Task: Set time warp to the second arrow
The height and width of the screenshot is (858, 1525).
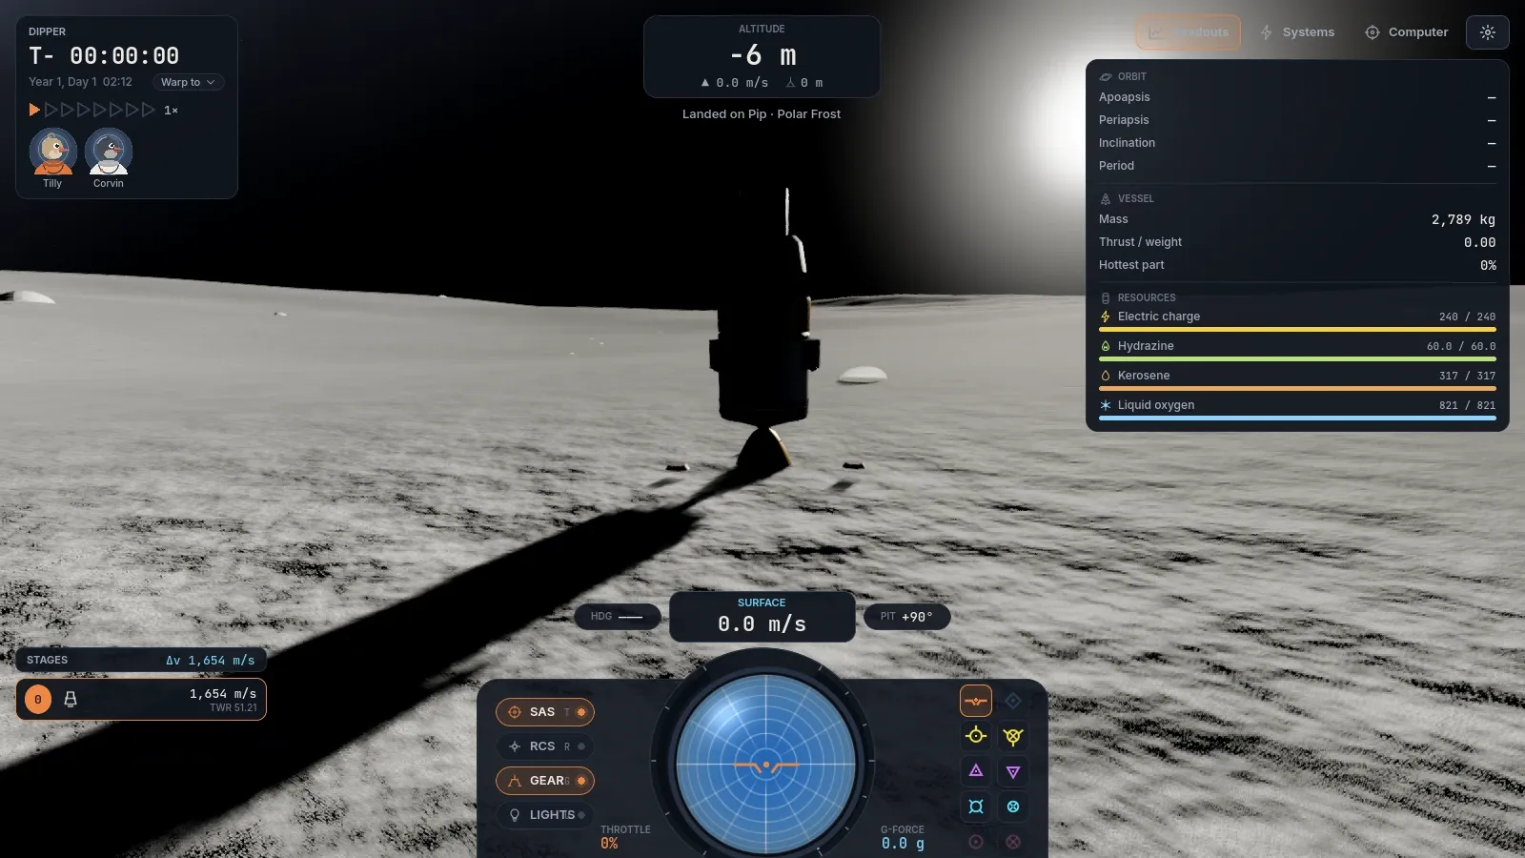Action: tap(51, 110)
